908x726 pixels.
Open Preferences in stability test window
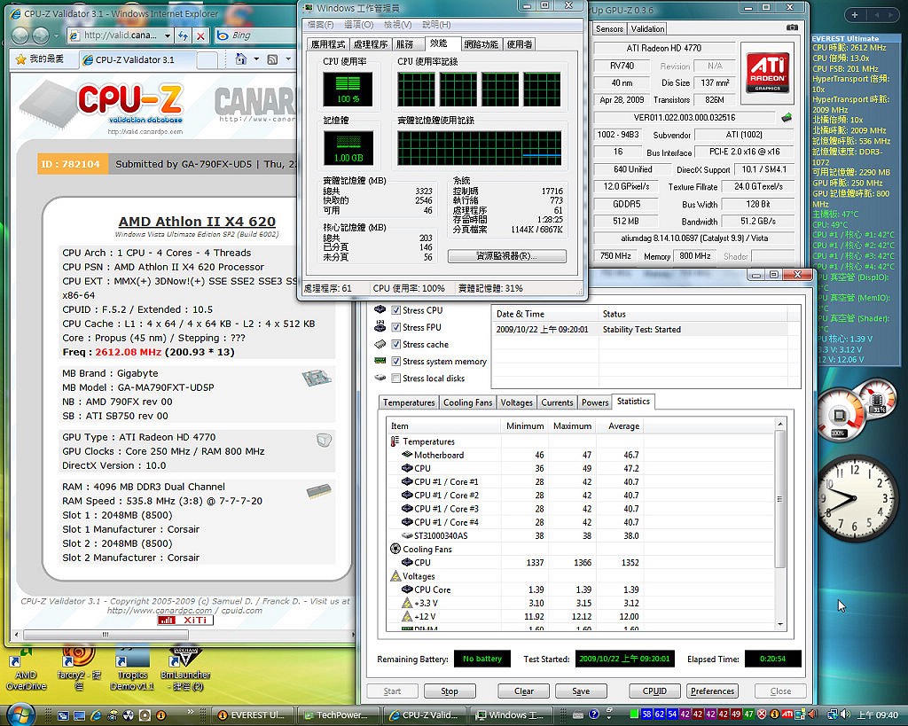(712, 691)
